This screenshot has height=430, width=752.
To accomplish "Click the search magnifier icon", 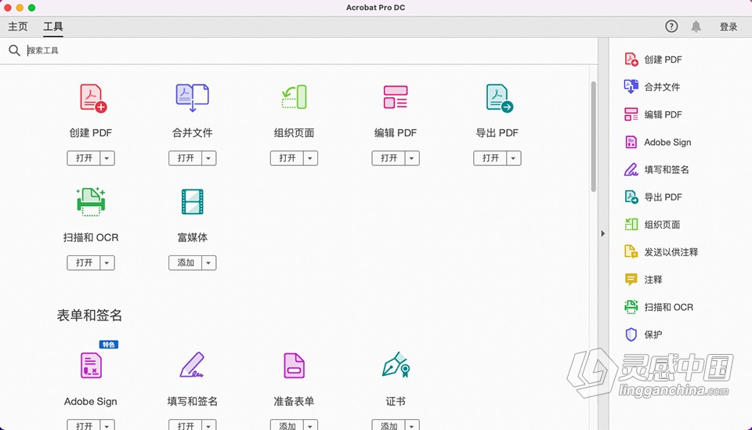I will tap(14, 50).
